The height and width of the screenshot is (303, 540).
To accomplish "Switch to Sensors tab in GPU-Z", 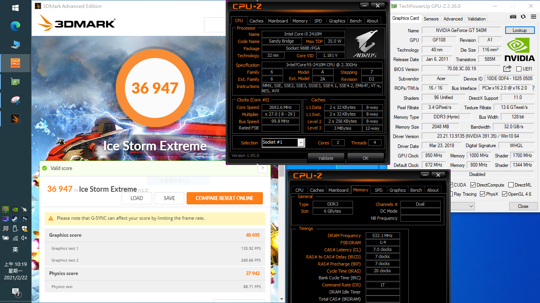I will [x=431, y=19].
